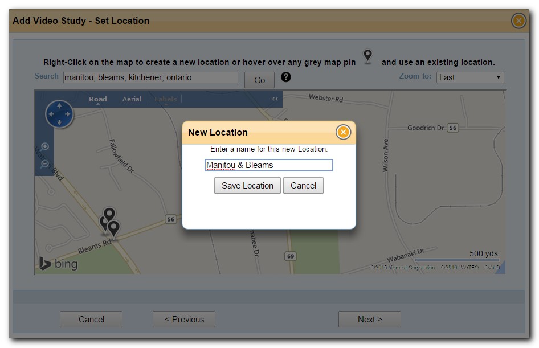Open the help question mark icon
The image size is (539, 348).
coord(286,77)
